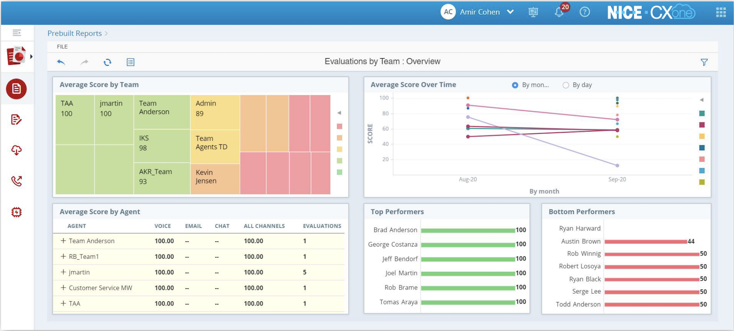Click Rob Winnig's bottom performer bar

click(x=652, y=254)
